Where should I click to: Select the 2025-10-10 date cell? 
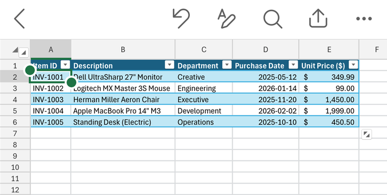pyautogui.click(x=266, y=122)
